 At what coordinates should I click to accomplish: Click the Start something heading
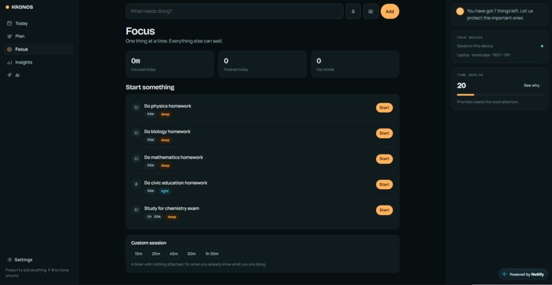pyautogui.click(x=150, y=87)
